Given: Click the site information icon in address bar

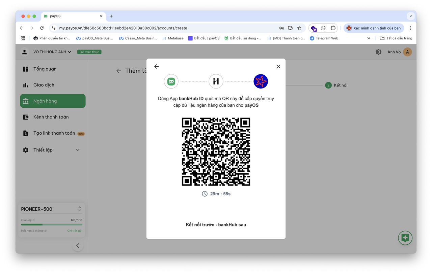Looking at the screenshot, I should (x=54, y=28).
